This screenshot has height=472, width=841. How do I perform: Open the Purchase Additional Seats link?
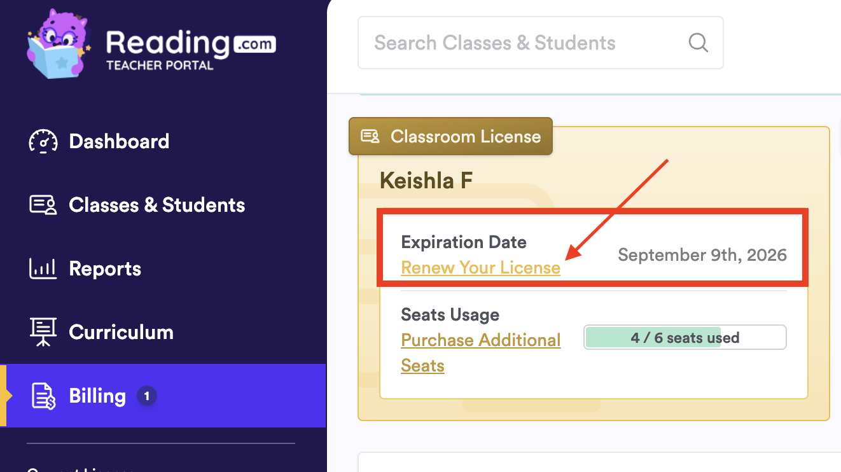click(x=480, y=340)
